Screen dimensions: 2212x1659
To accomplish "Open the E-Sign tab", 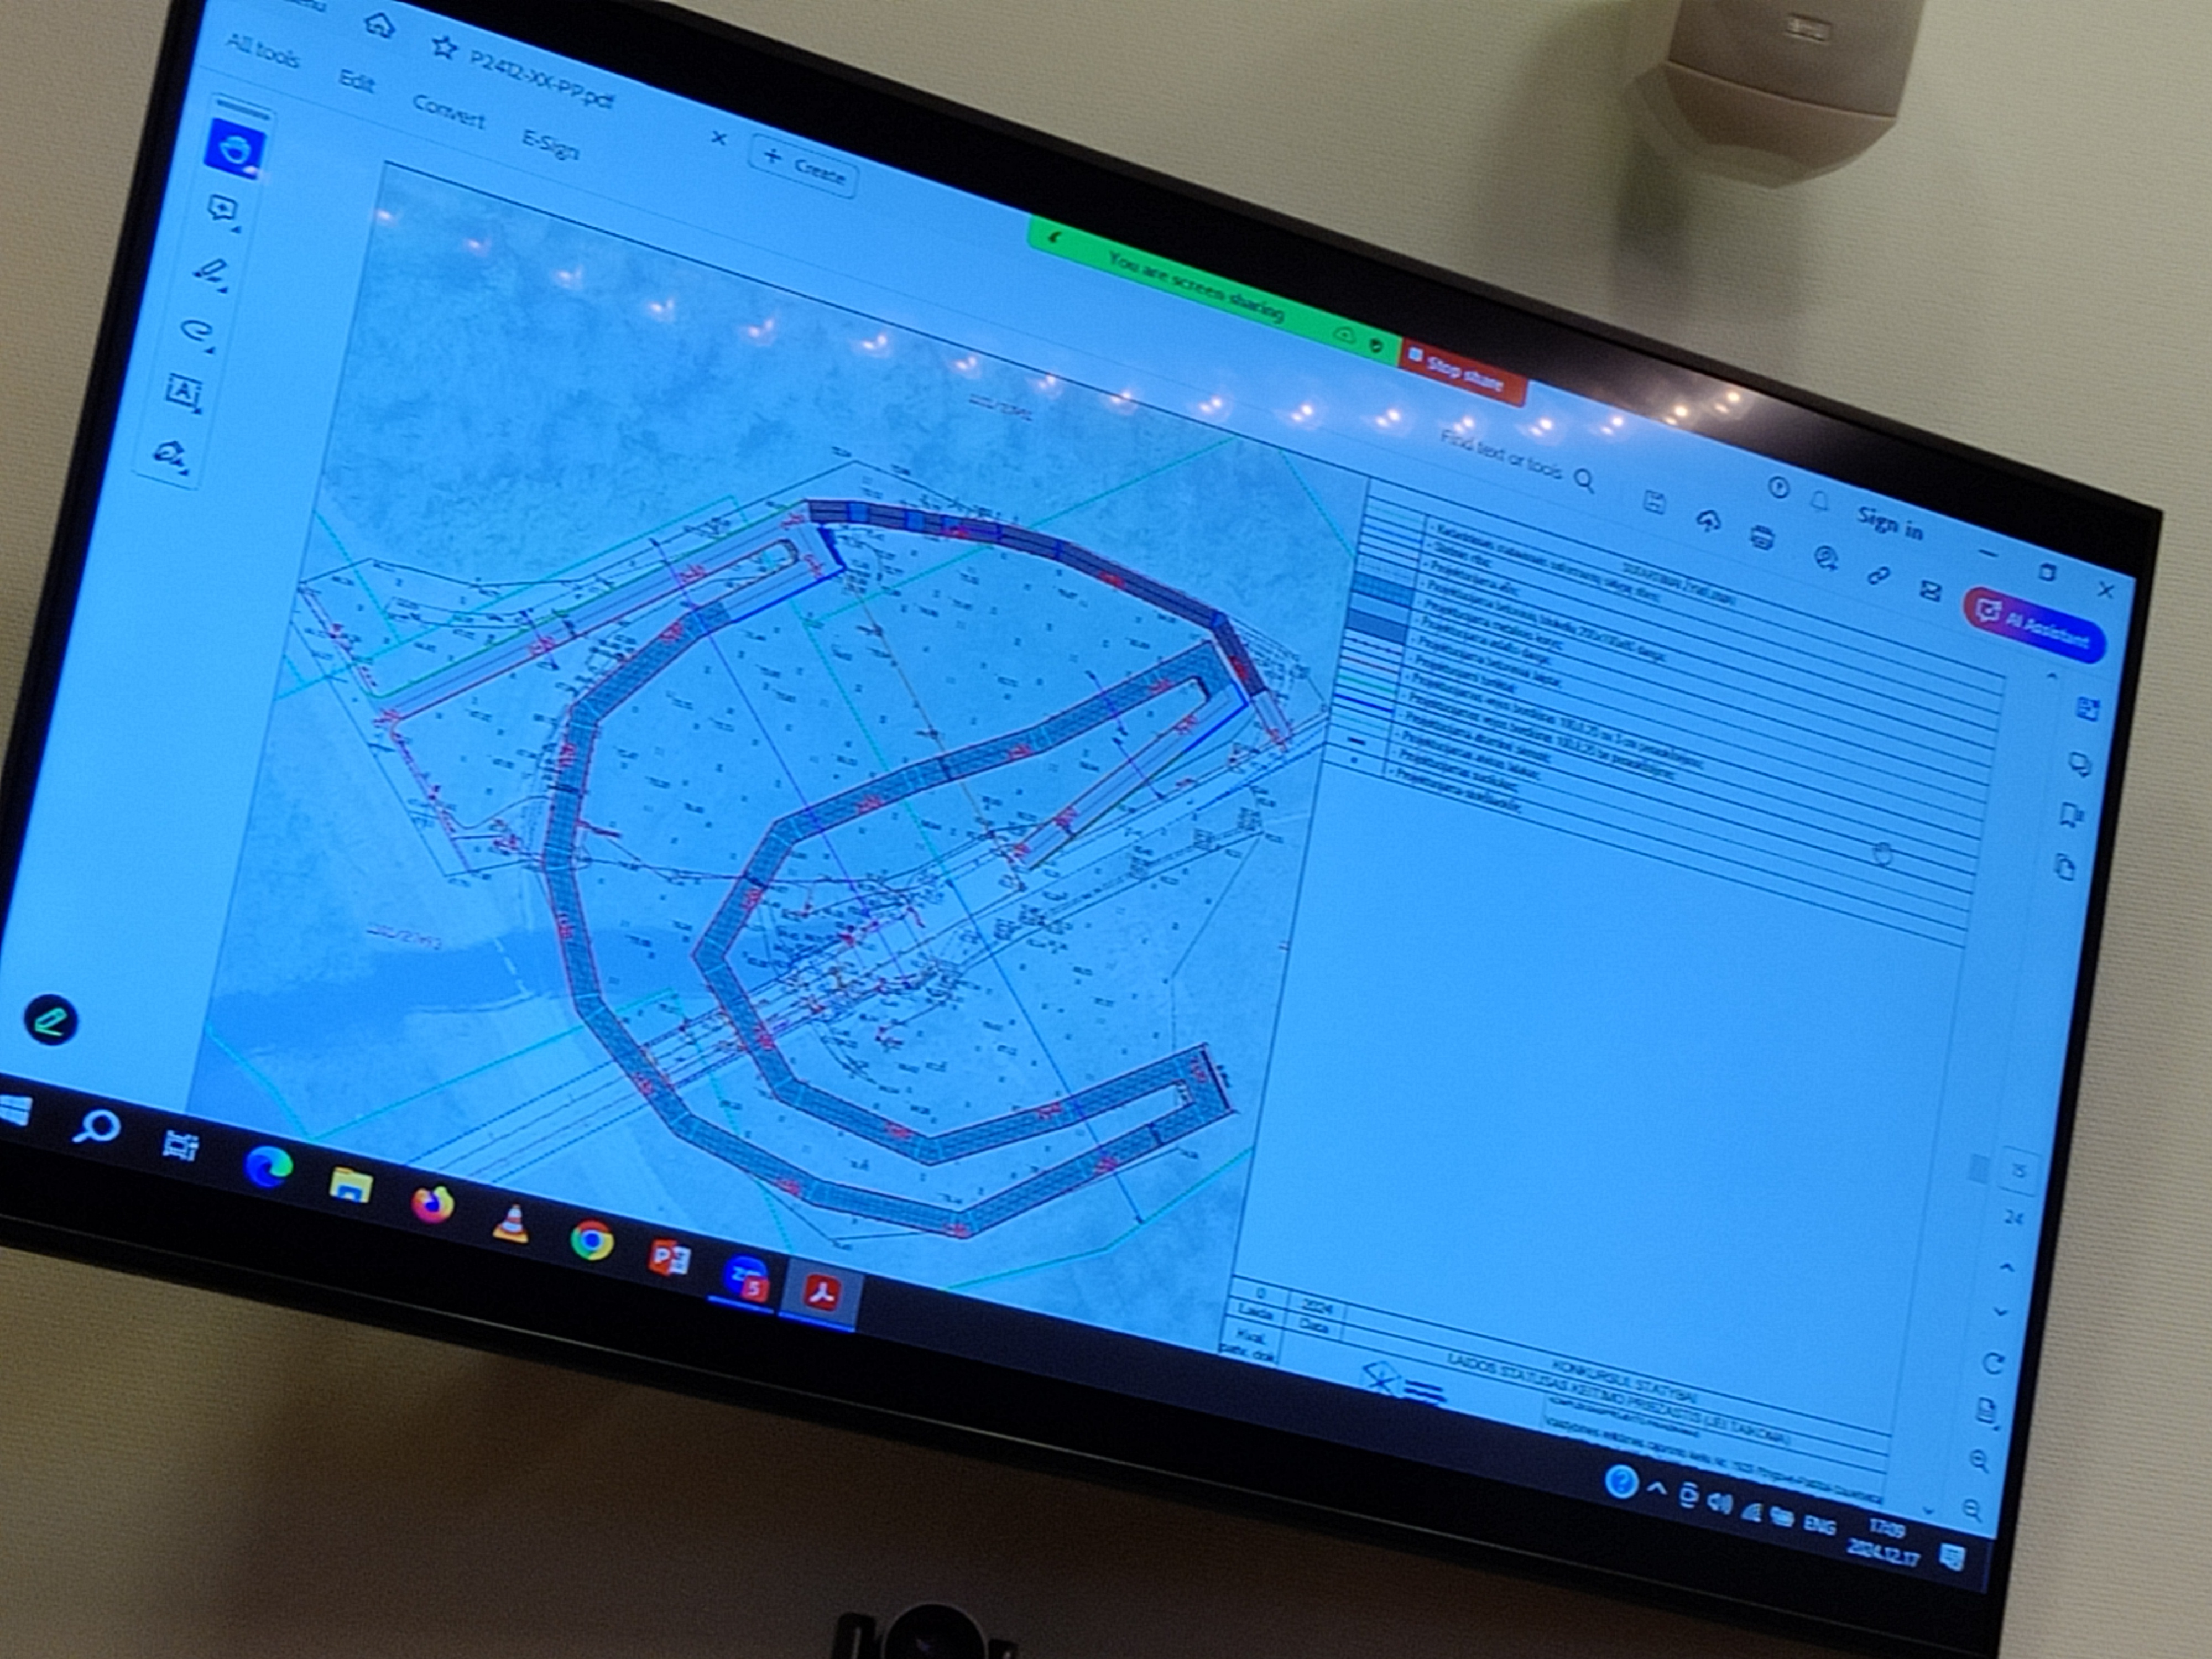I will point(551,144).
